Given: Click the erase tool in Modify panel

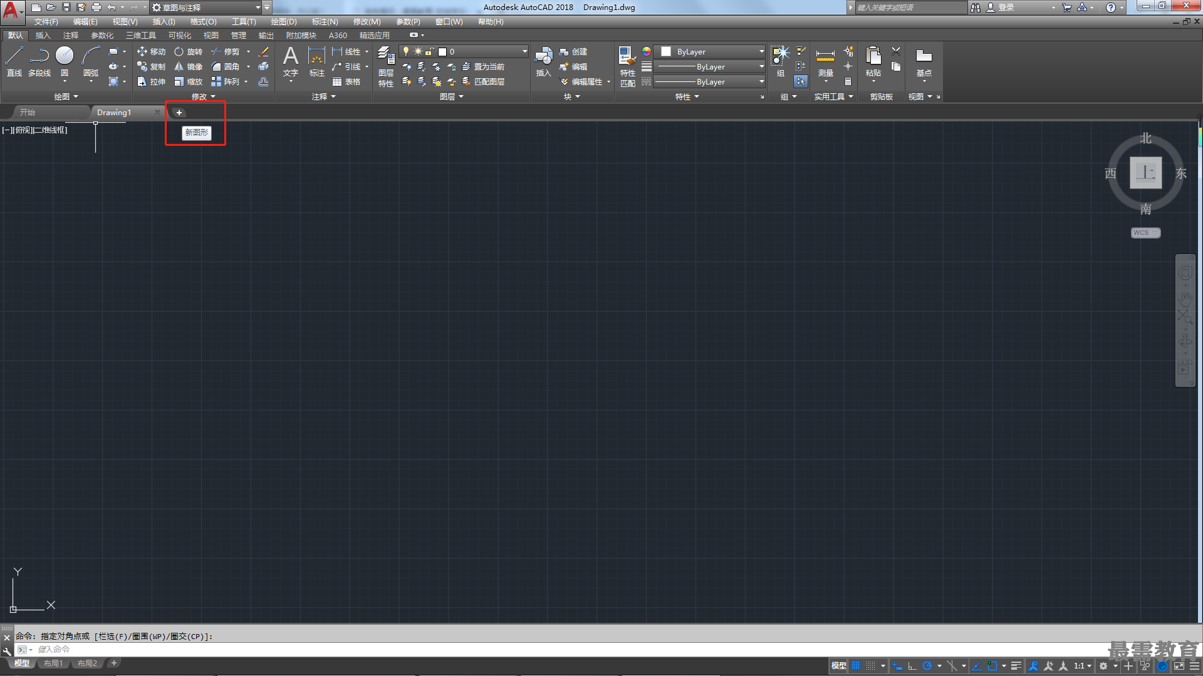Looking at the screenshot, I should (264, 51).
